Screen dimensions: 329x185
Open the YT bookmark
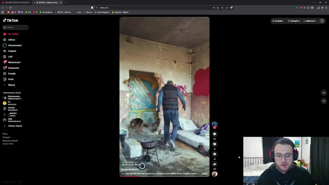pyautogui.click(x=35, y=12)
